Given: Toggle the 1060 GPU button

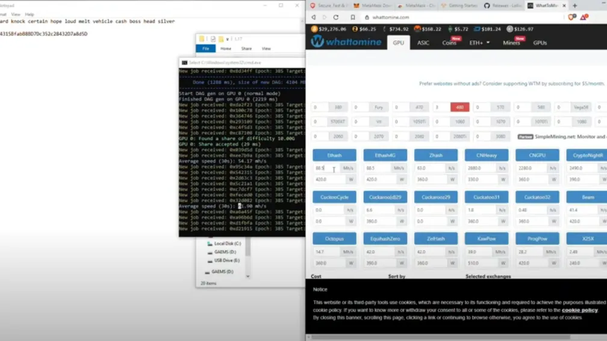Looking at the screenshot, I should tap(460, 121).
